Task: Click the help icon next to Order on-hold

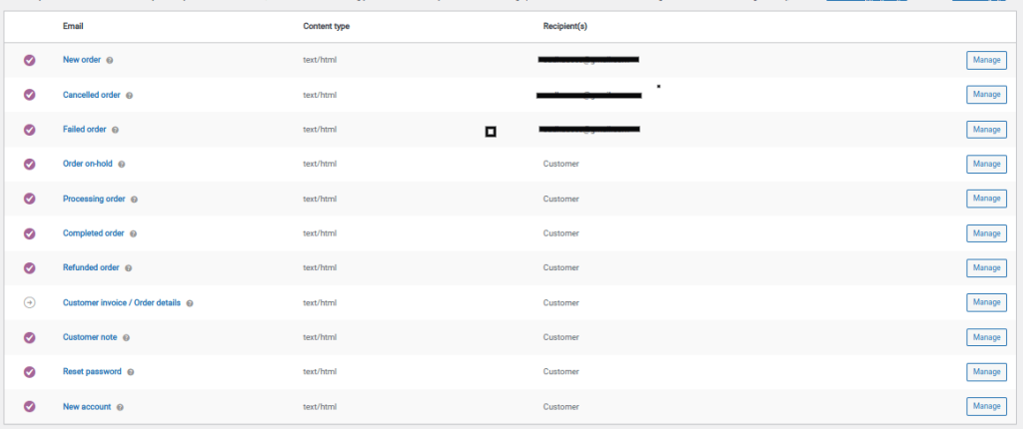Action: pyautogui.click(x=122, y=164)
